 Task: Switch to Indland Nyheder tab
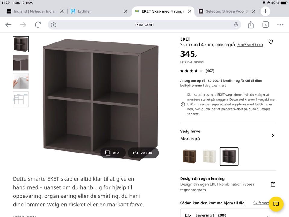pyautogui.click(x=35, y=11)
